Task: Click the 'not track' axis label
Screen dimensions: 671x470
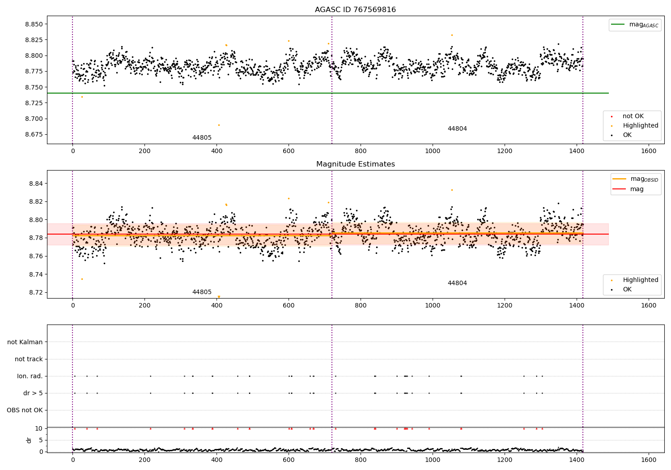Action: 29,359
